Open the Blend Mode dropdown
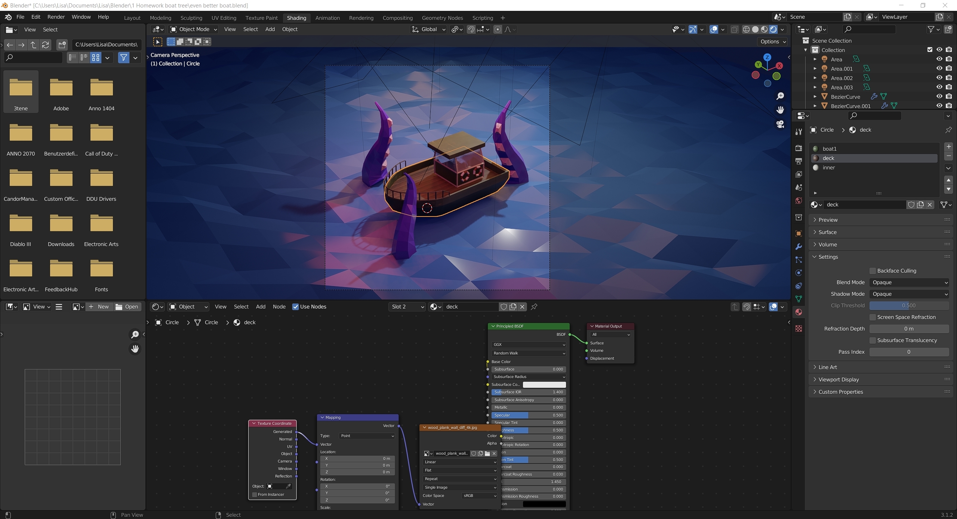This screenshot has width=957, height=519. (909, 282)
